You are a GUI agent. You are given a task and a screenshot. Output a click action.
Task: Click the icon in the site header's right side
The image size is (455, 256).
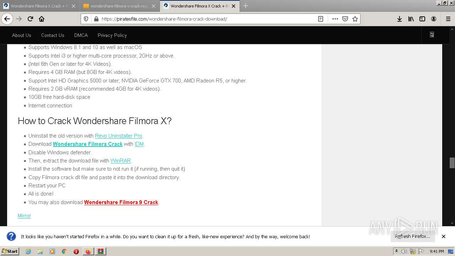click(432, 35)
